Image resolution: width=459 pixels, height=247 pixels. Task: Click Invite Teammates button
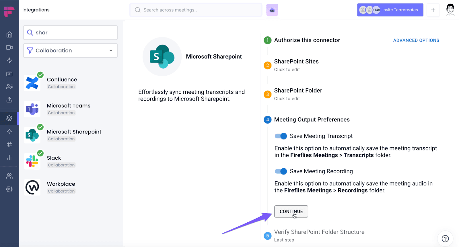tap(390, 10)
